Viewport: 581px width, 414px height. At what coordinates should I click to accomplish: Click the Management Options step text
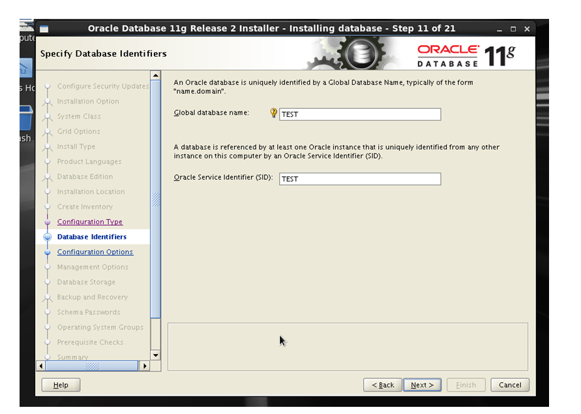point(93,267)
